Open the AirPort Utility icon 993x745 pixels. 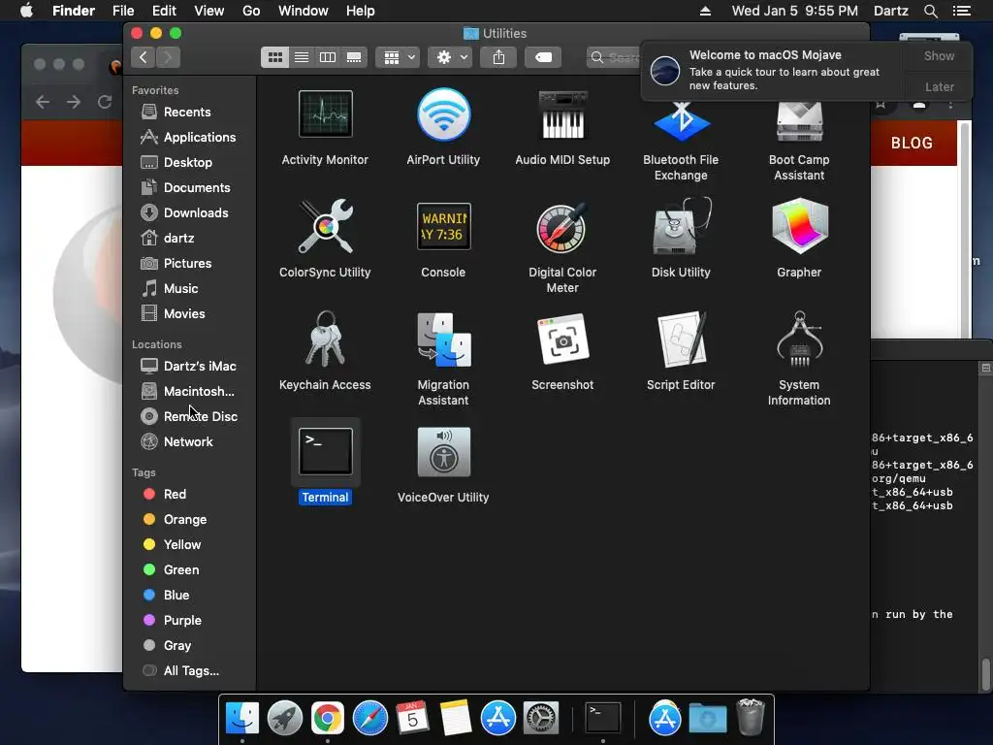(443, 114)
